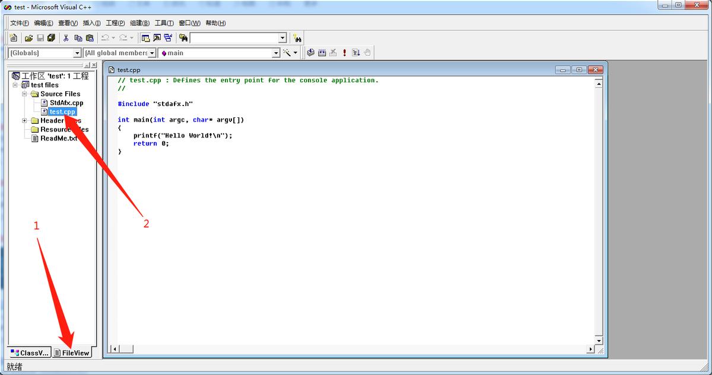Click the Compile icon in build toolbar
The height and width of the screenshot is (375, 712).
[x=310, y=53]
